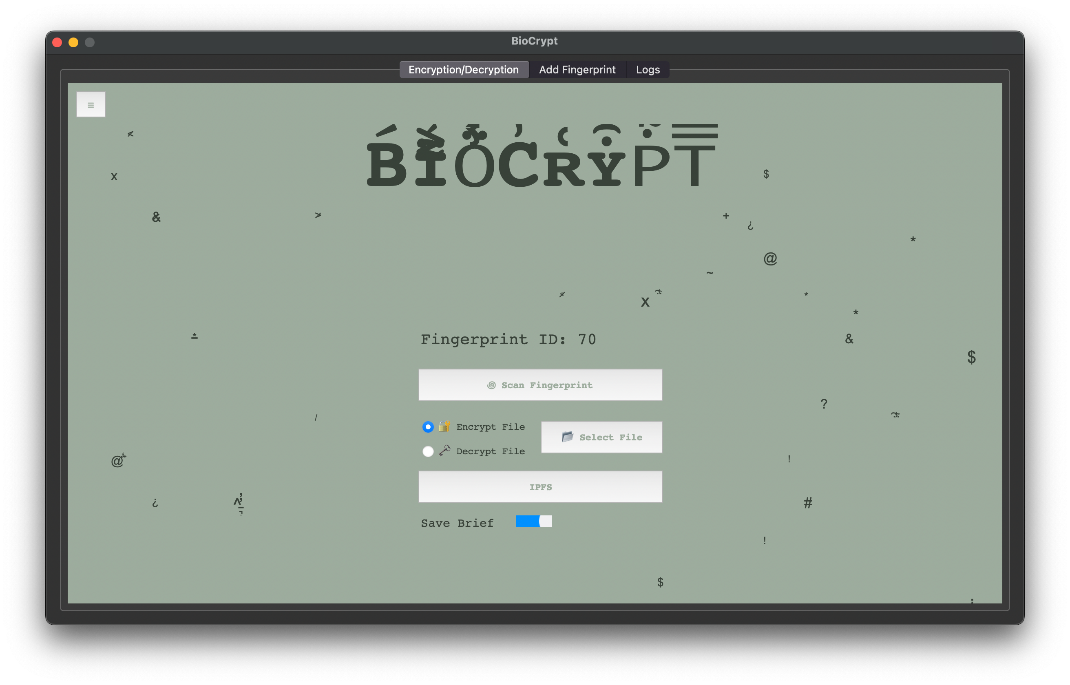Toggle the Save Brief switch
This screenshot has width=1070, height=685.
(534, 521)
